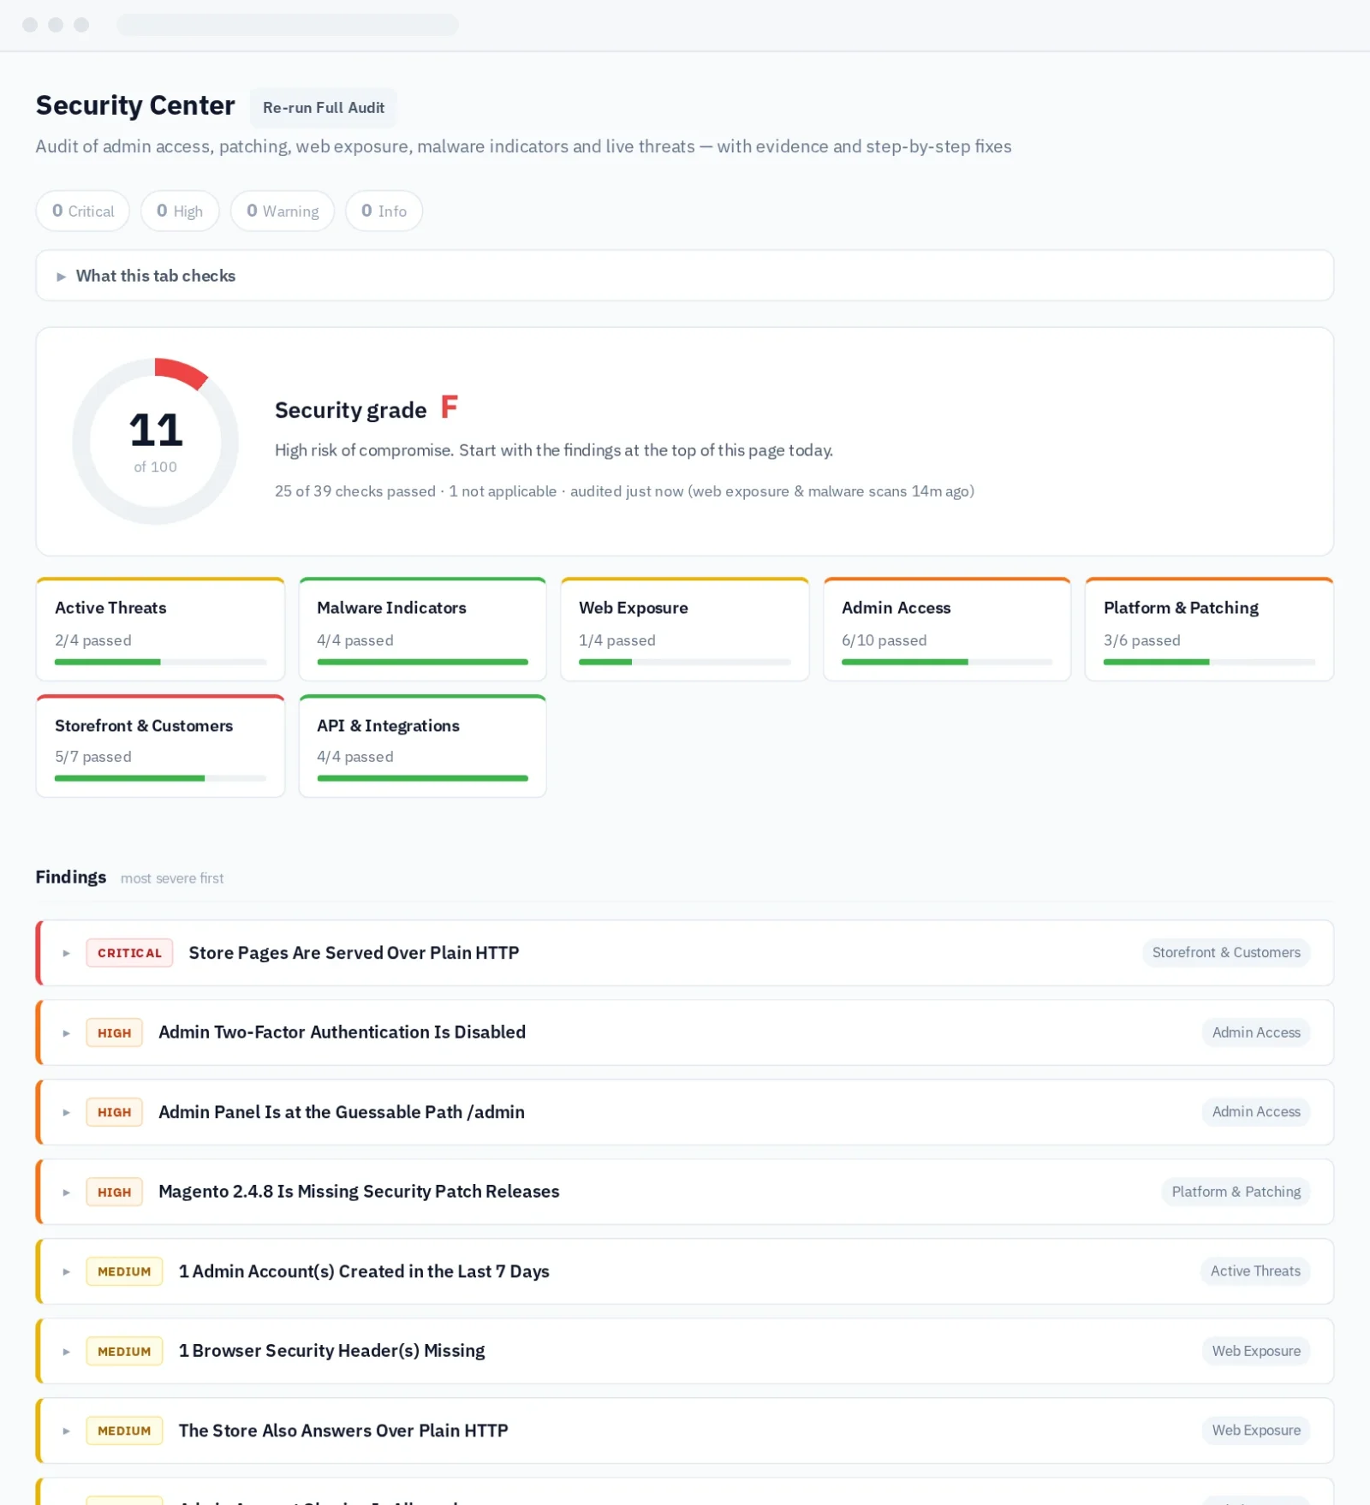Expand Admin Panel Is at the Guessable Path finding
Viewport: 1370px width, 1505px height.
[684, 1112]
